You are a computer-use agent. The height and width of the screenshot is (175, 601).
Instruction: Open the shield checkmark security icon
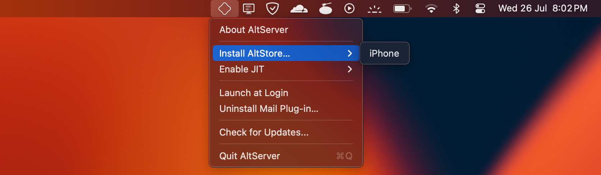point(272,8)
